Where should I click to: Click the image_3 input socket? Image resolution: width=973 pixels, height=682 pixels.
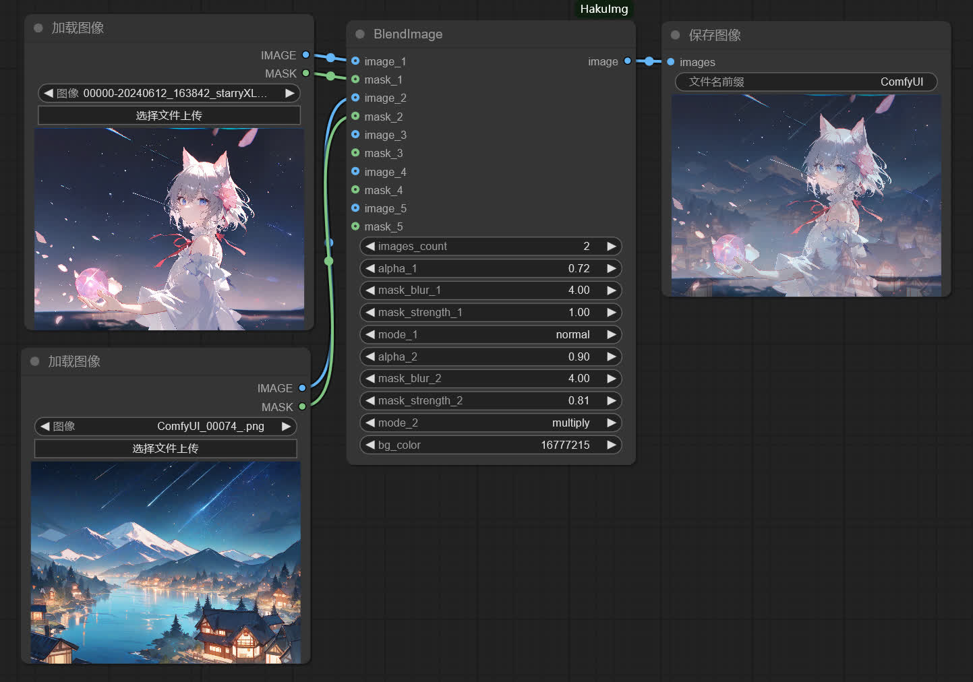[355, 134]
